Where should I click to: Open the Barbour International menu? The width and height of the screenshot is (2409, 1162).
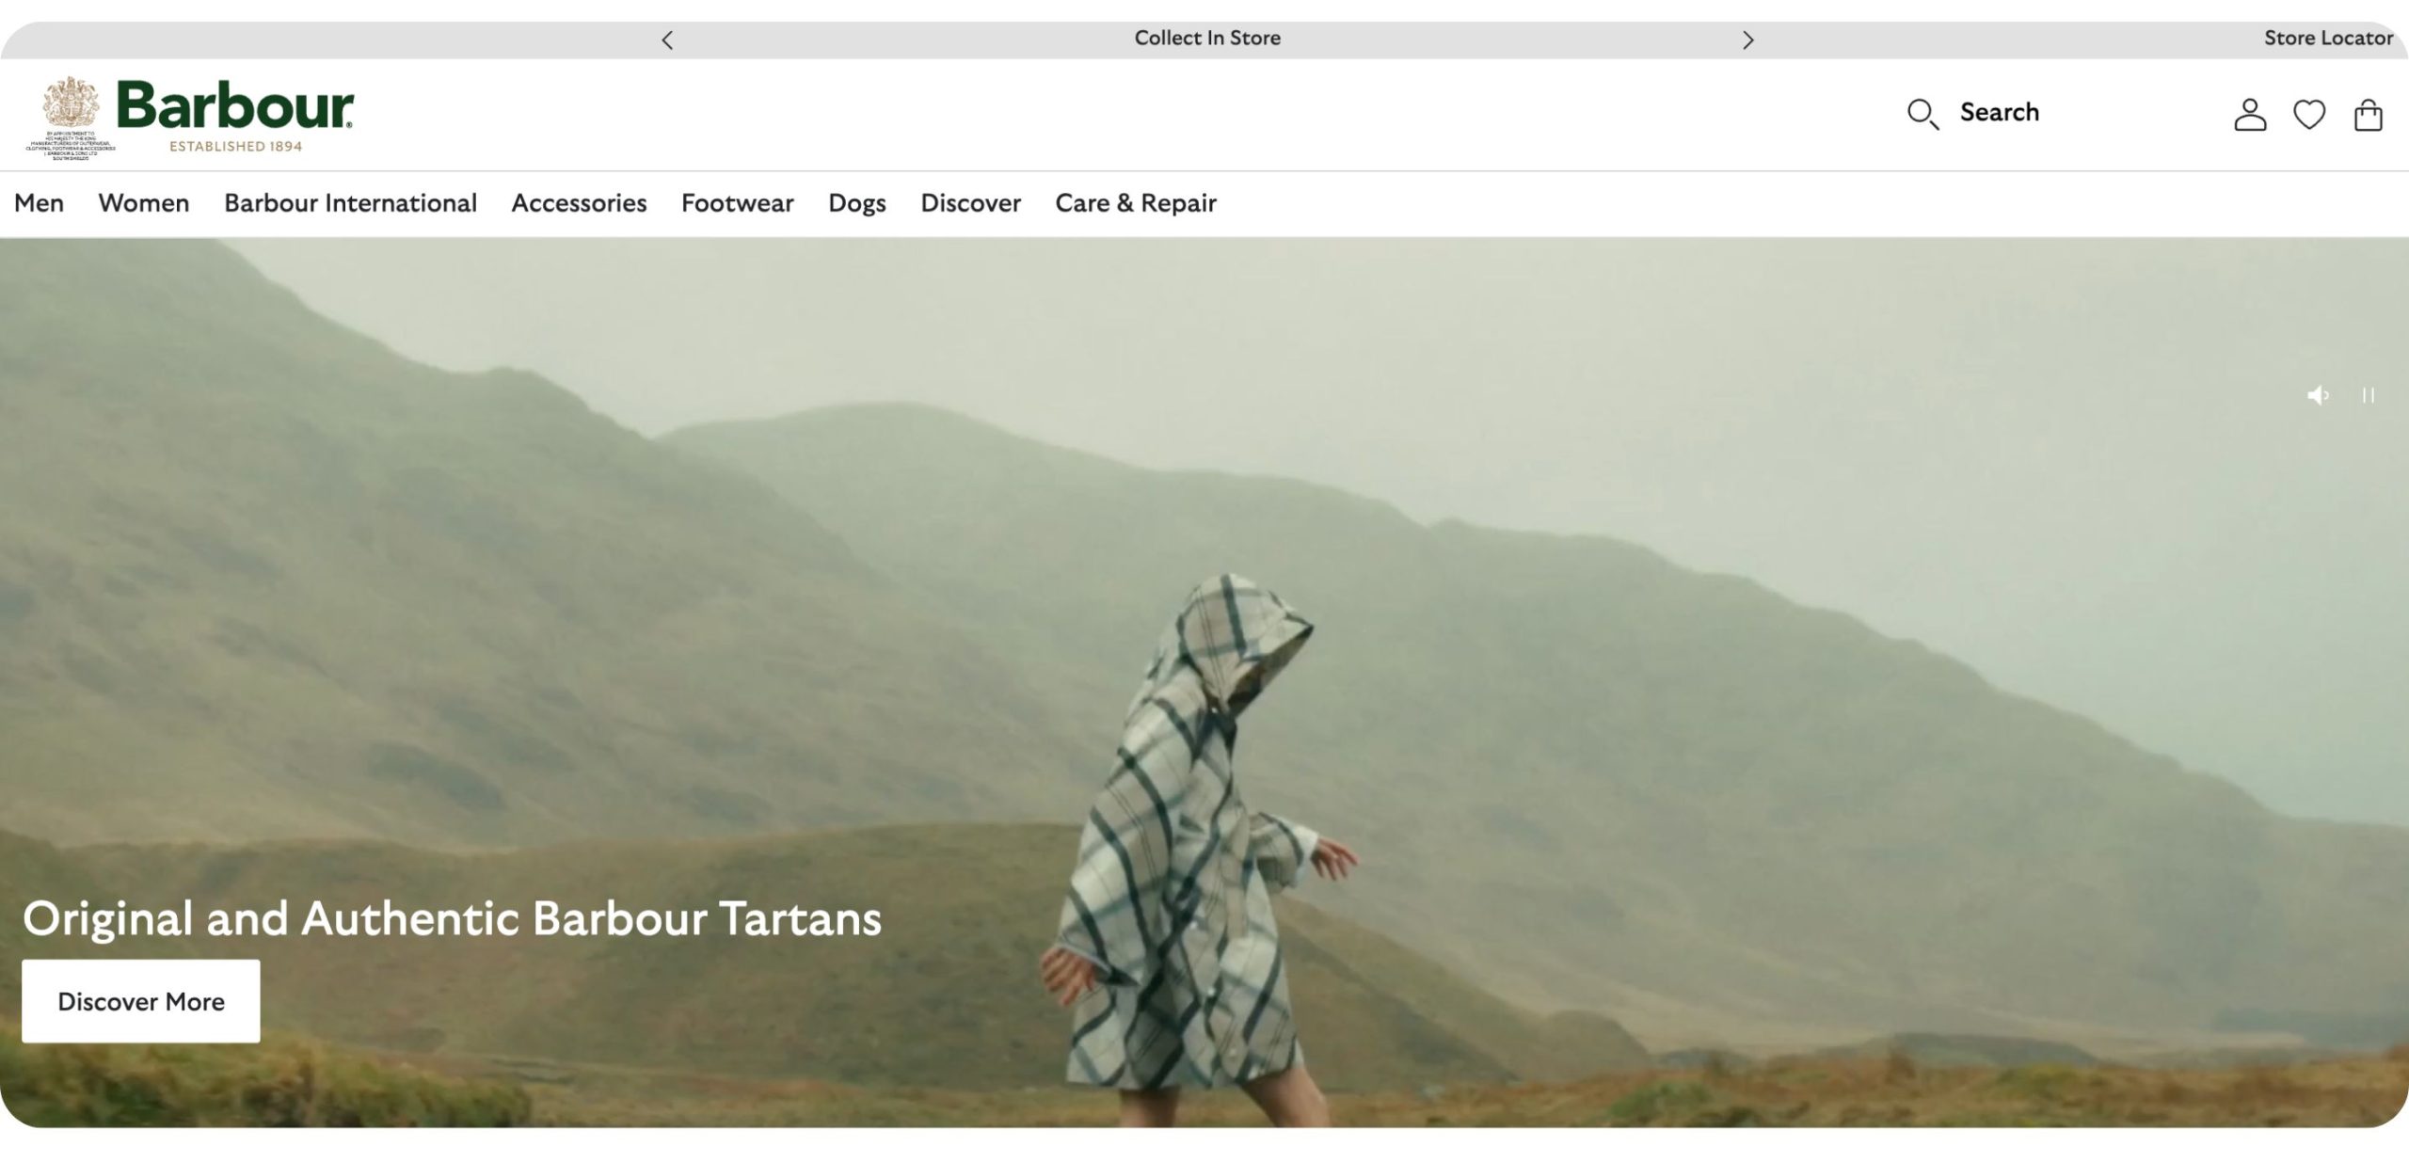[x=350, y=203]
